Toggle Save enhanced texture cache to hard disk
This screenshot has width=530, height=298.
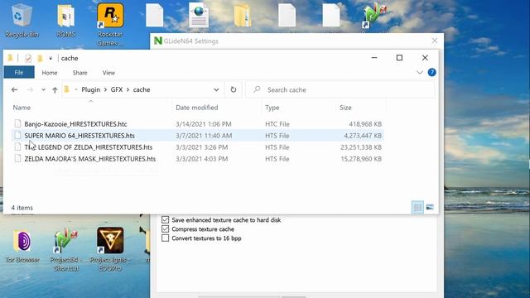165,219
